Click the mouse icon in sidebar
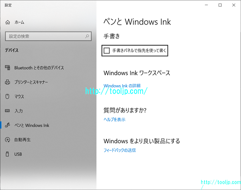This screenshot has height=190, width=241. 7,97
